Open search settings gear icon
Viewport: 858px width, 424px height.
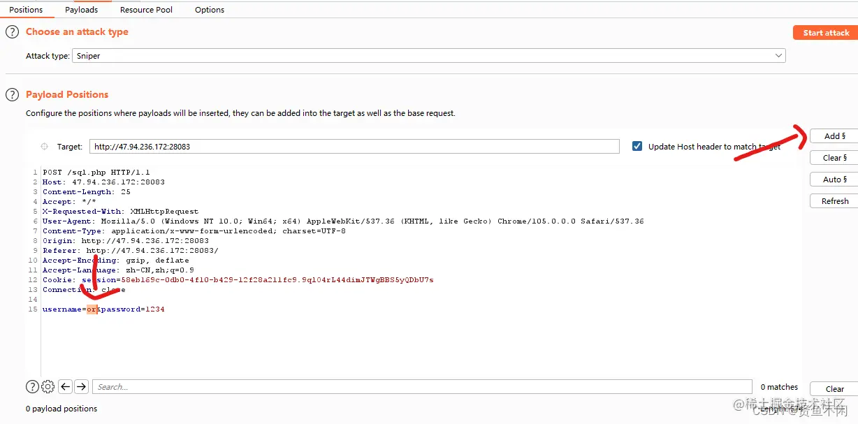click(x=48, y=386)
